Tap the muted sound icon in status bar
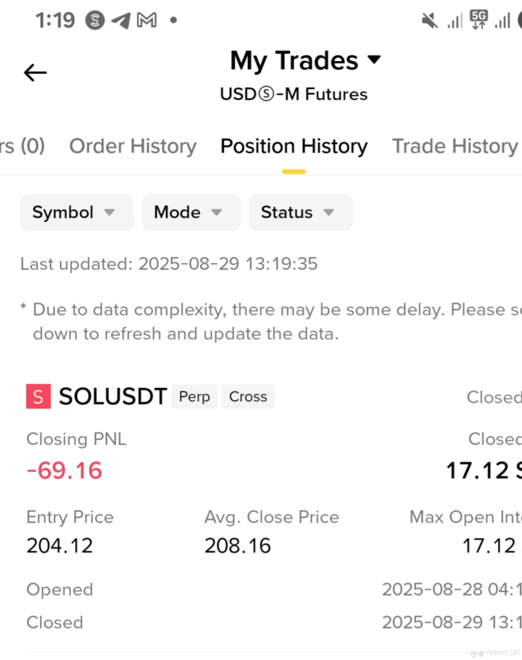The width and height of the screenshot is (522, 660). 430,20
